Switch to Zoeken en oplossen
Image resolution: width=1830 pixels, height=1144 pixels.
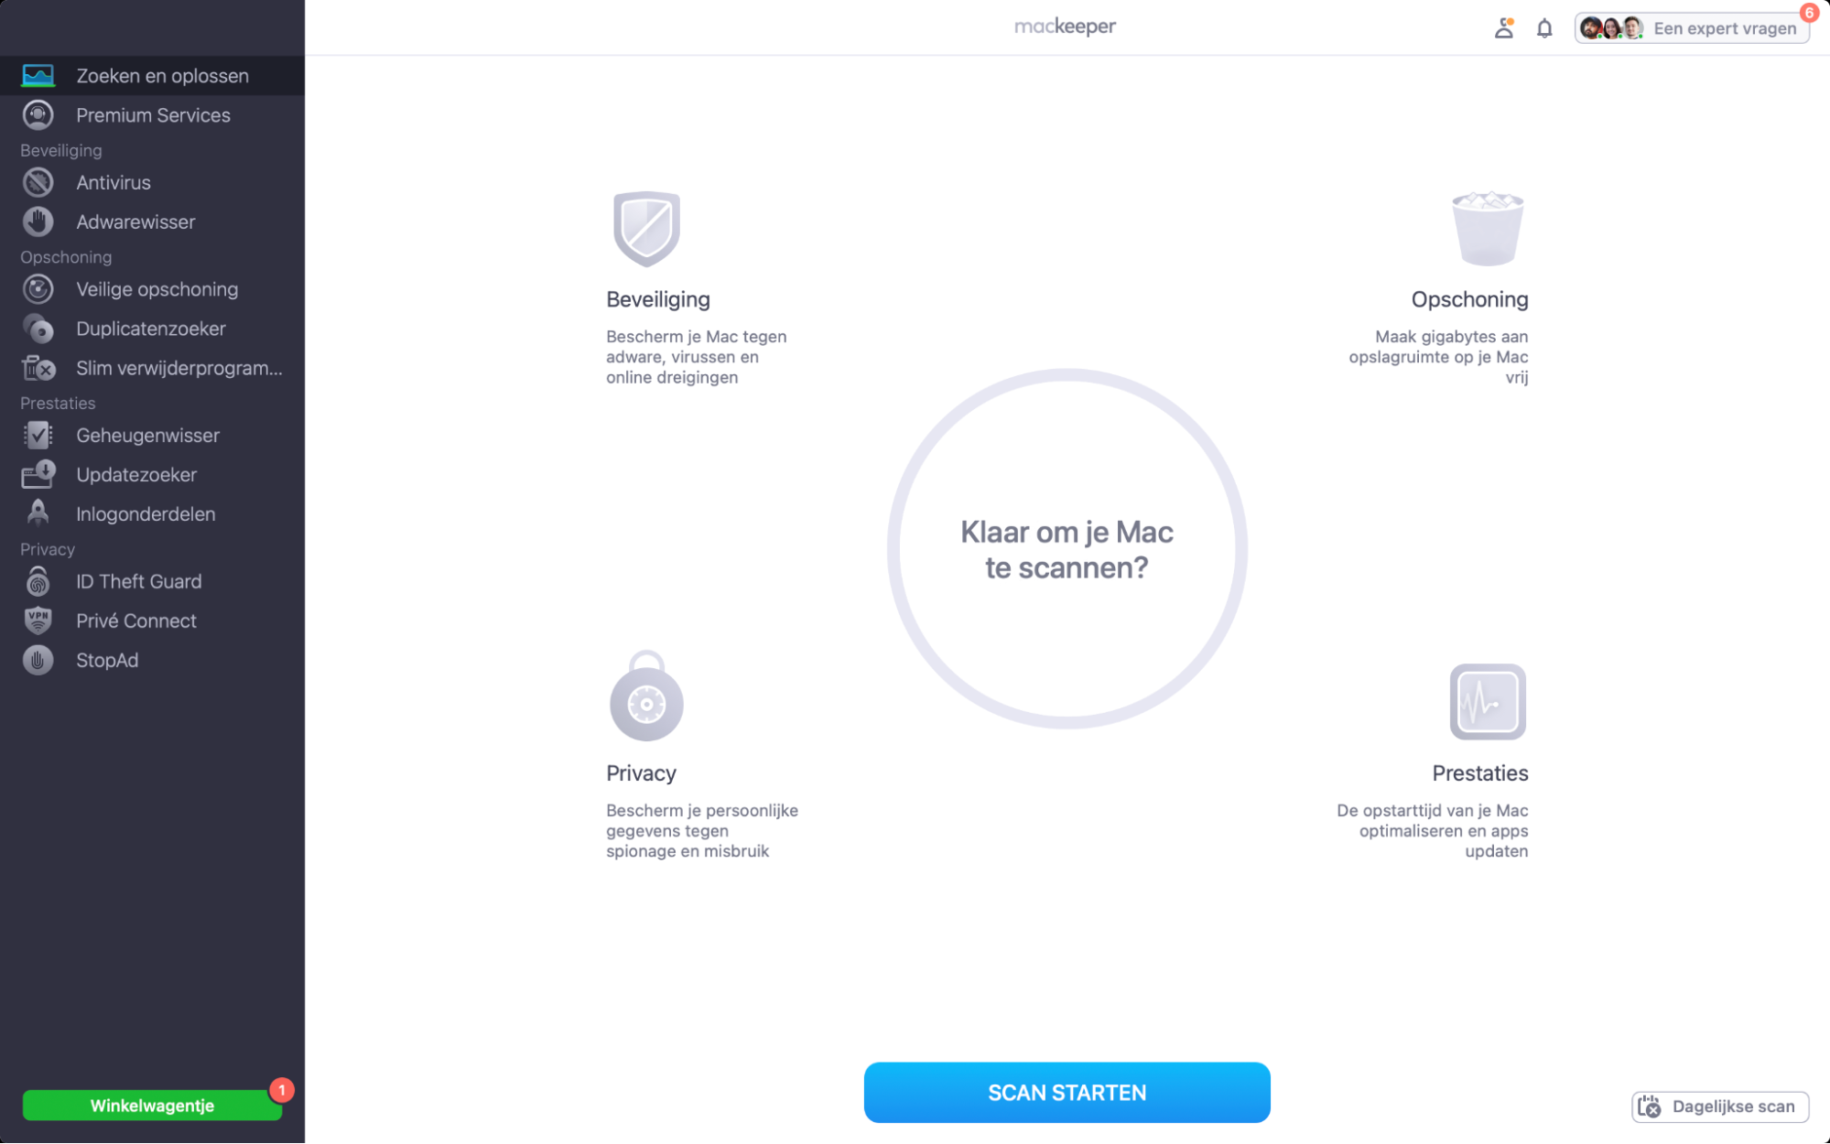(x=162, y=76)
